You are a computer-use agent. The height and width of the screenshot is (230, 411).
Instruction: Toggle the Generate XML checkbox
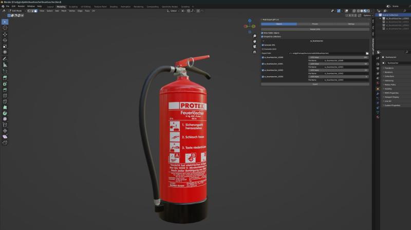tap(263, 45)
